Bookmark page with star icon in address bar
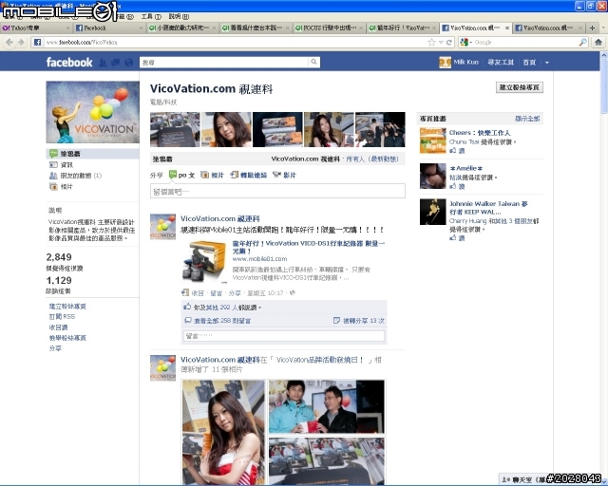Image resolution: width=608 pixels, height=486 pixels. click(431, 43)
